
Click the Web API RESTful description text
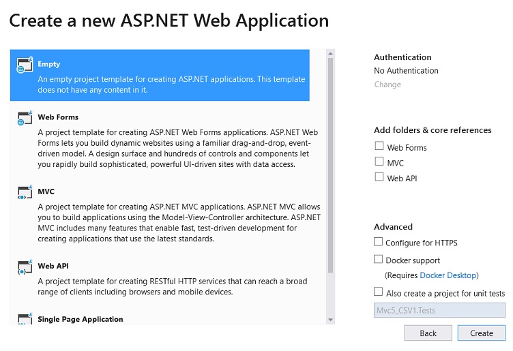[173, 286]
